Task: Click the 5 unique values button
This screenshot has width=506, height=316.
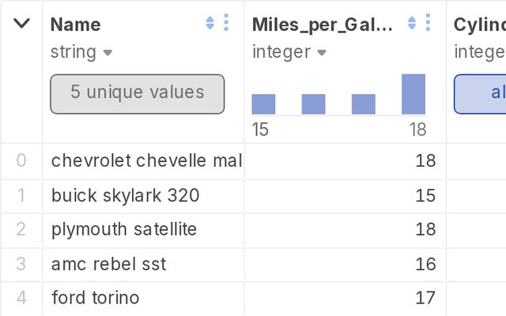Action: pyautogui.click(x=138, y=93)
